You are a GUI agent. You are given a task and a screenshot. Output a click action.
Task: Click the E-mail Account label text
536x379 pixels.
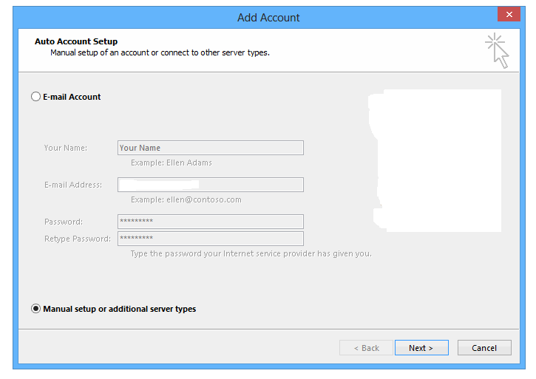pyautogui.click(x=72, y=97)
